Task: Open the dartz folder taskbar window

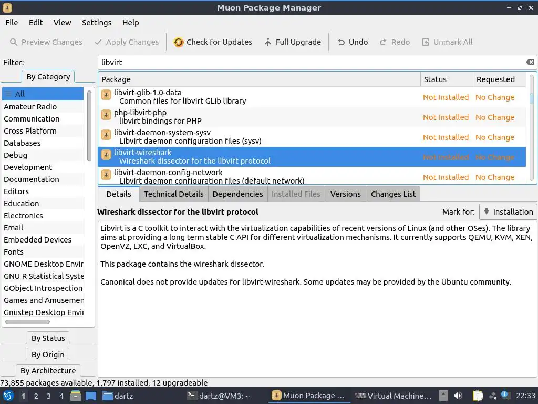Action: 118,396
